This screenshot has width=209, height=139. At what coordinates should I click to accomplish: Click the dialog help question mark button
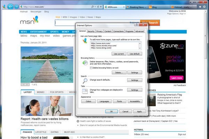click(x=137, y=25)
